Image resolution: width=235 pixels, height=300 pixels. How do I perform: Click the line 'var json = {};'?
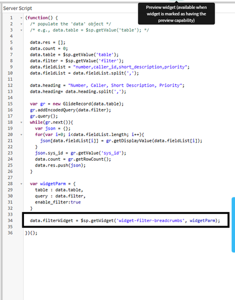click(x=53, y=128)
